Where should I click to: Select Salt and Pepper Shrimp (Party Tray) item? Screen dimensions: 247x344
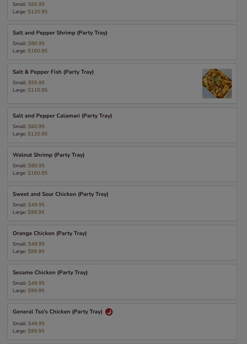122,42
